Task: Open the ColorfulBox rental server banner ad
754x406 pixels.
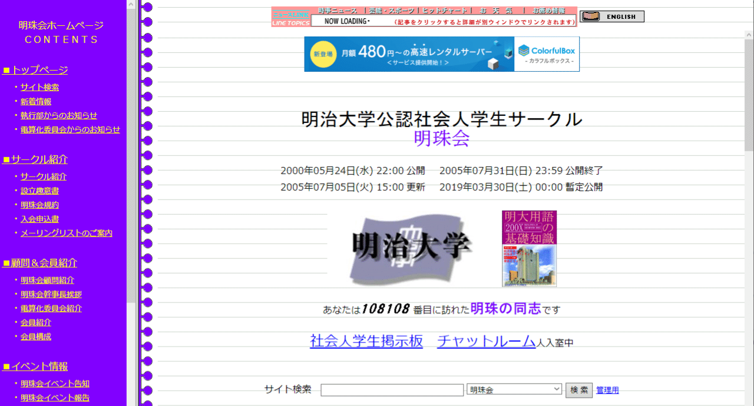Action: [x=442, y=54]
